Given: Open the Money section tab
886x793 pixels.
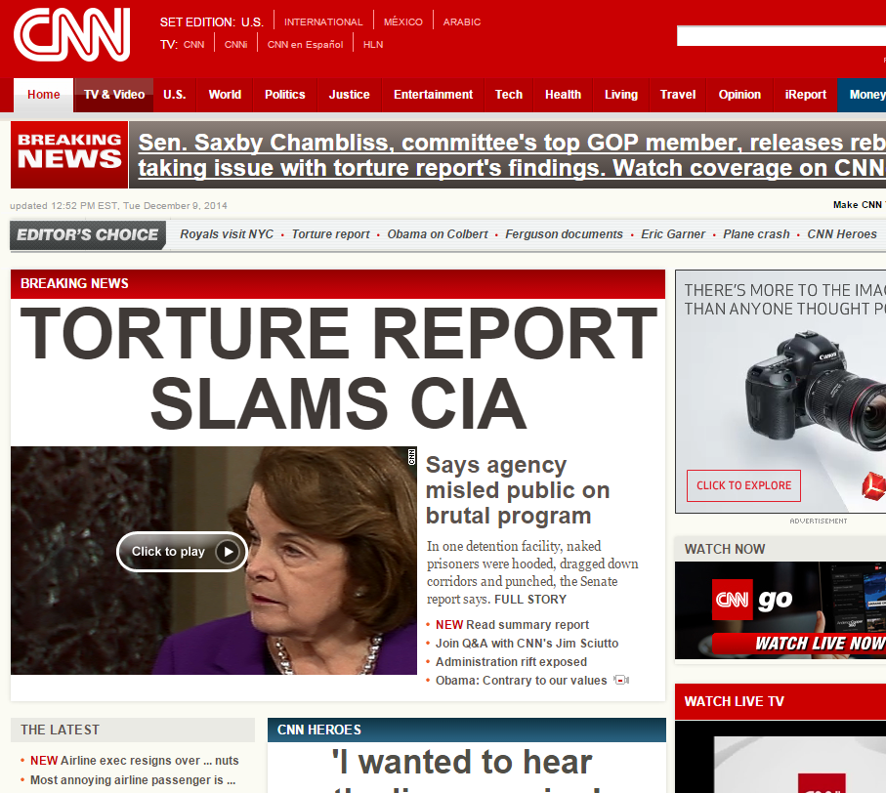Looking at the screenshot, I should point(863,95).
